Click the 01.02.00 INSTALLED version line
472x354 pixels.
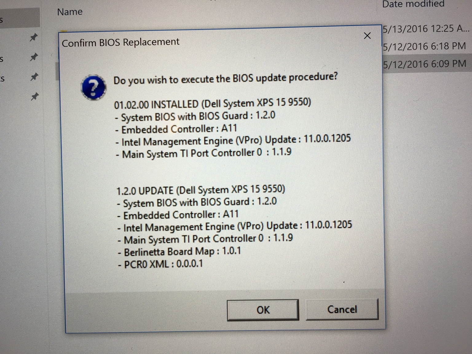click(x=212, y=104)
